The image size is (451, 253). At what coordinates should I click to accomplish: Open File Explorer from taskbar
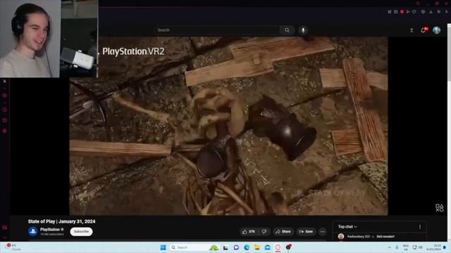257,247
